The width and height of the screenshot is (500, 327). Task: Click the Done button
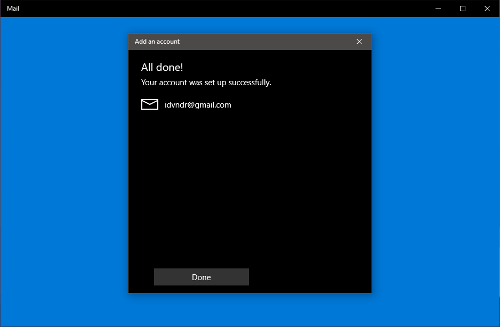pos(201,277)
